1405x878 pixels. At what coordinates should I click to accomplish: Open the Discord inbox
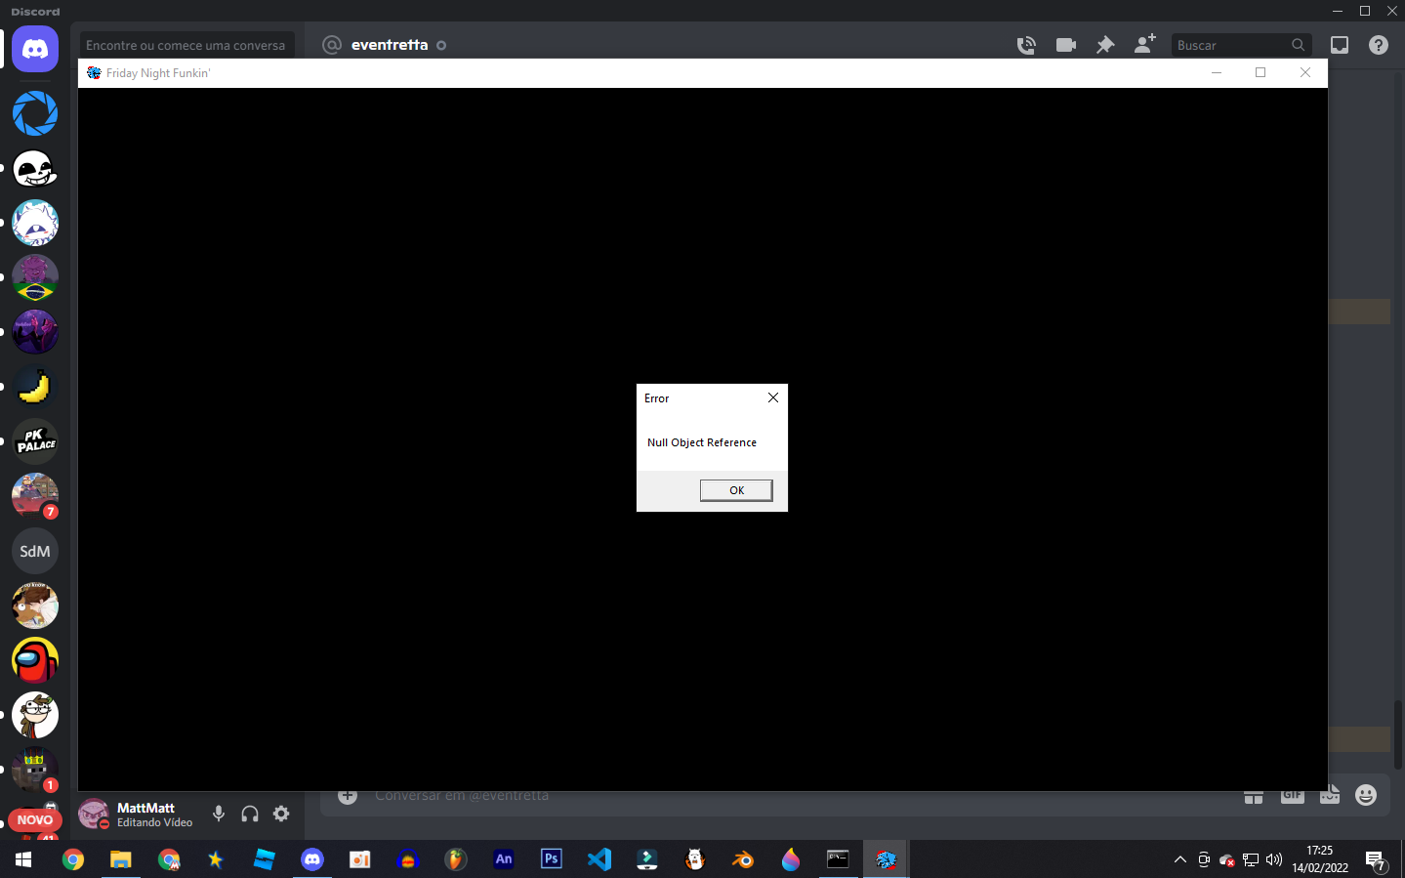tap(1339, 44)
